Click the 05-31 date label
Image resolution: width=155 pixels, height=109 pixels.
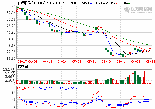121,62
